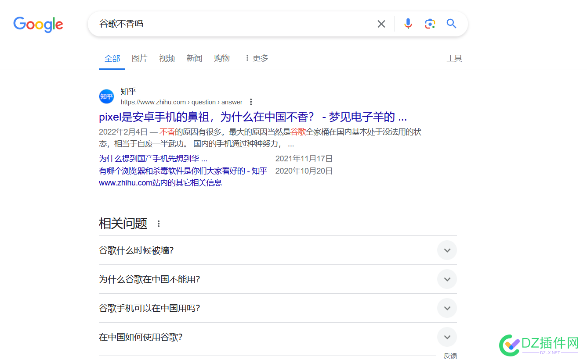
Task: Expand question 谷歌什么时候被墙?
Action: [x=278, y=250]
